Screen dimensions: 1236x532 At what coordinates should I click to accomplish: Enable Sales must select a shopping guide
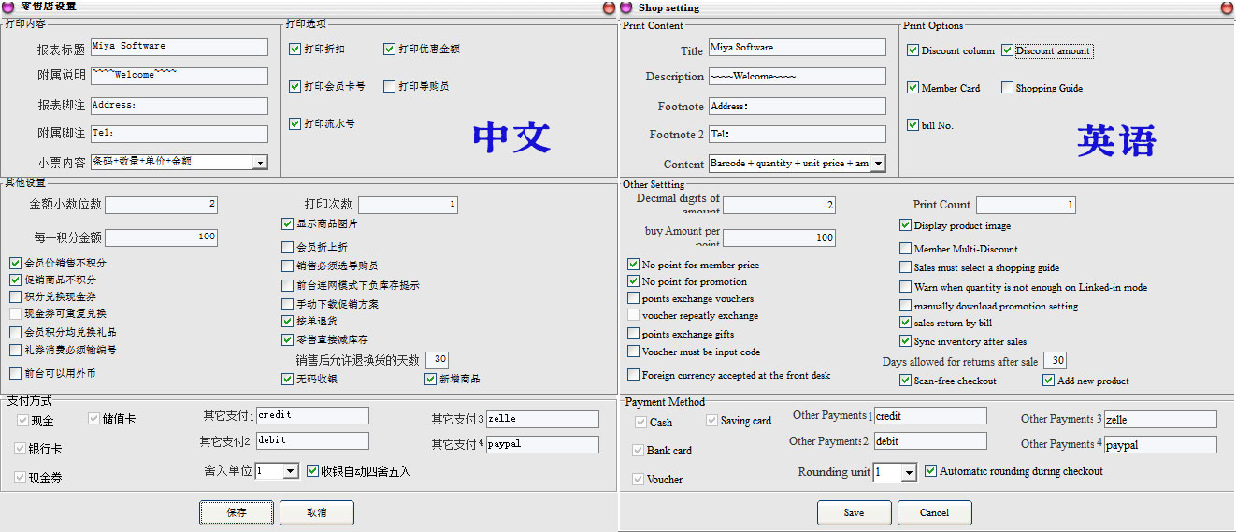(x=905, y=267)
